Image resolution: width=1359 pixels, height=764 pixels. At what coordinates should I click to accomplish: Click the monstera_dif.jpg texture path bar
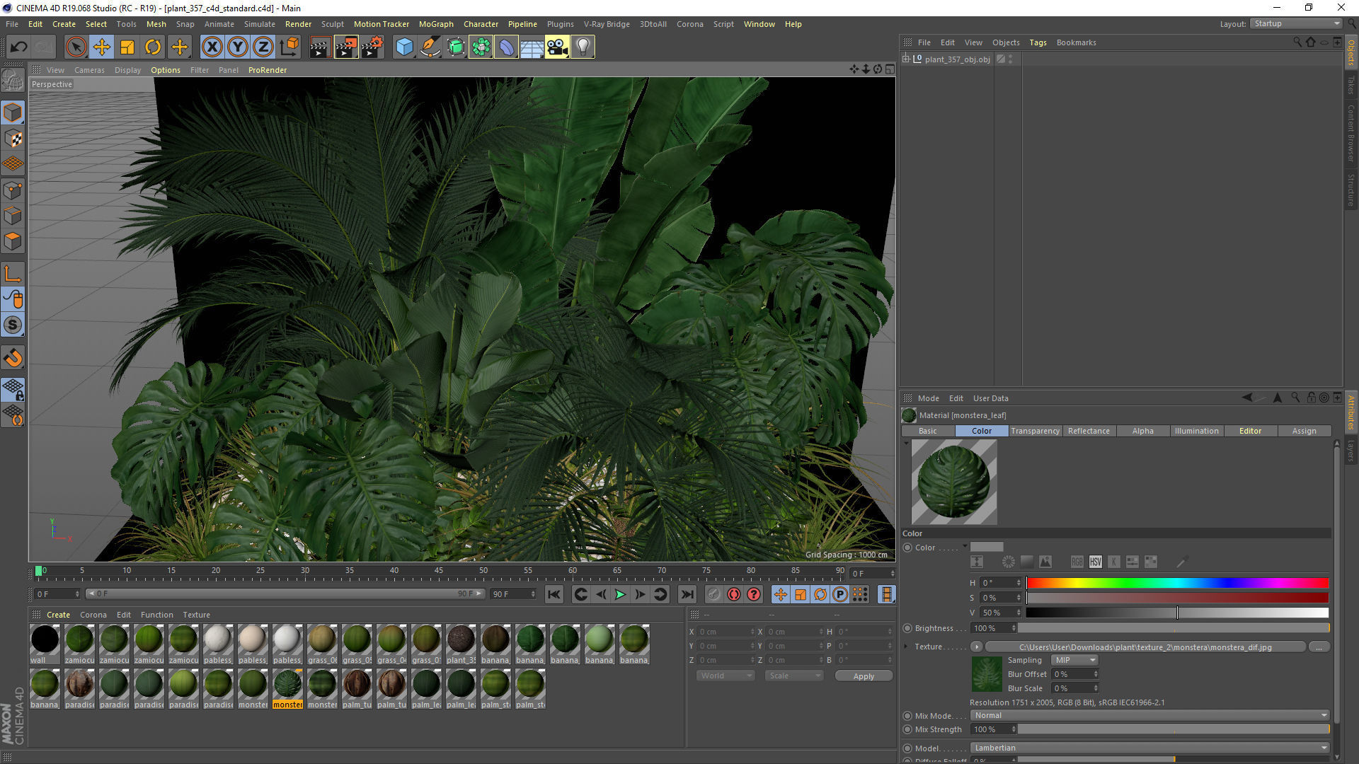(1145, 647)
